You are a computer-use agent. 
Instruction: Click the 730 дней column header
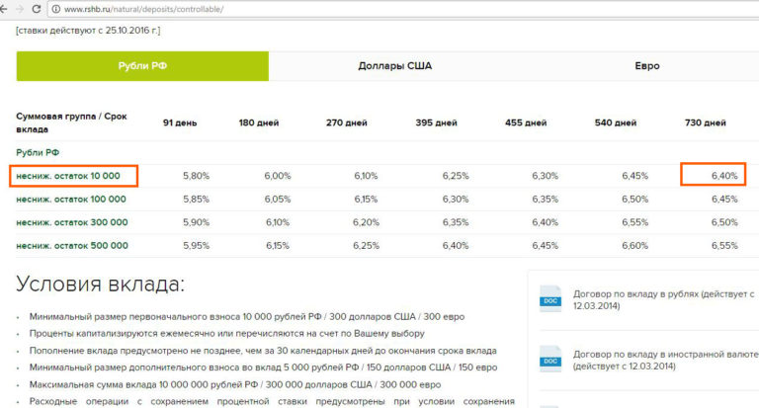[705, 123]
